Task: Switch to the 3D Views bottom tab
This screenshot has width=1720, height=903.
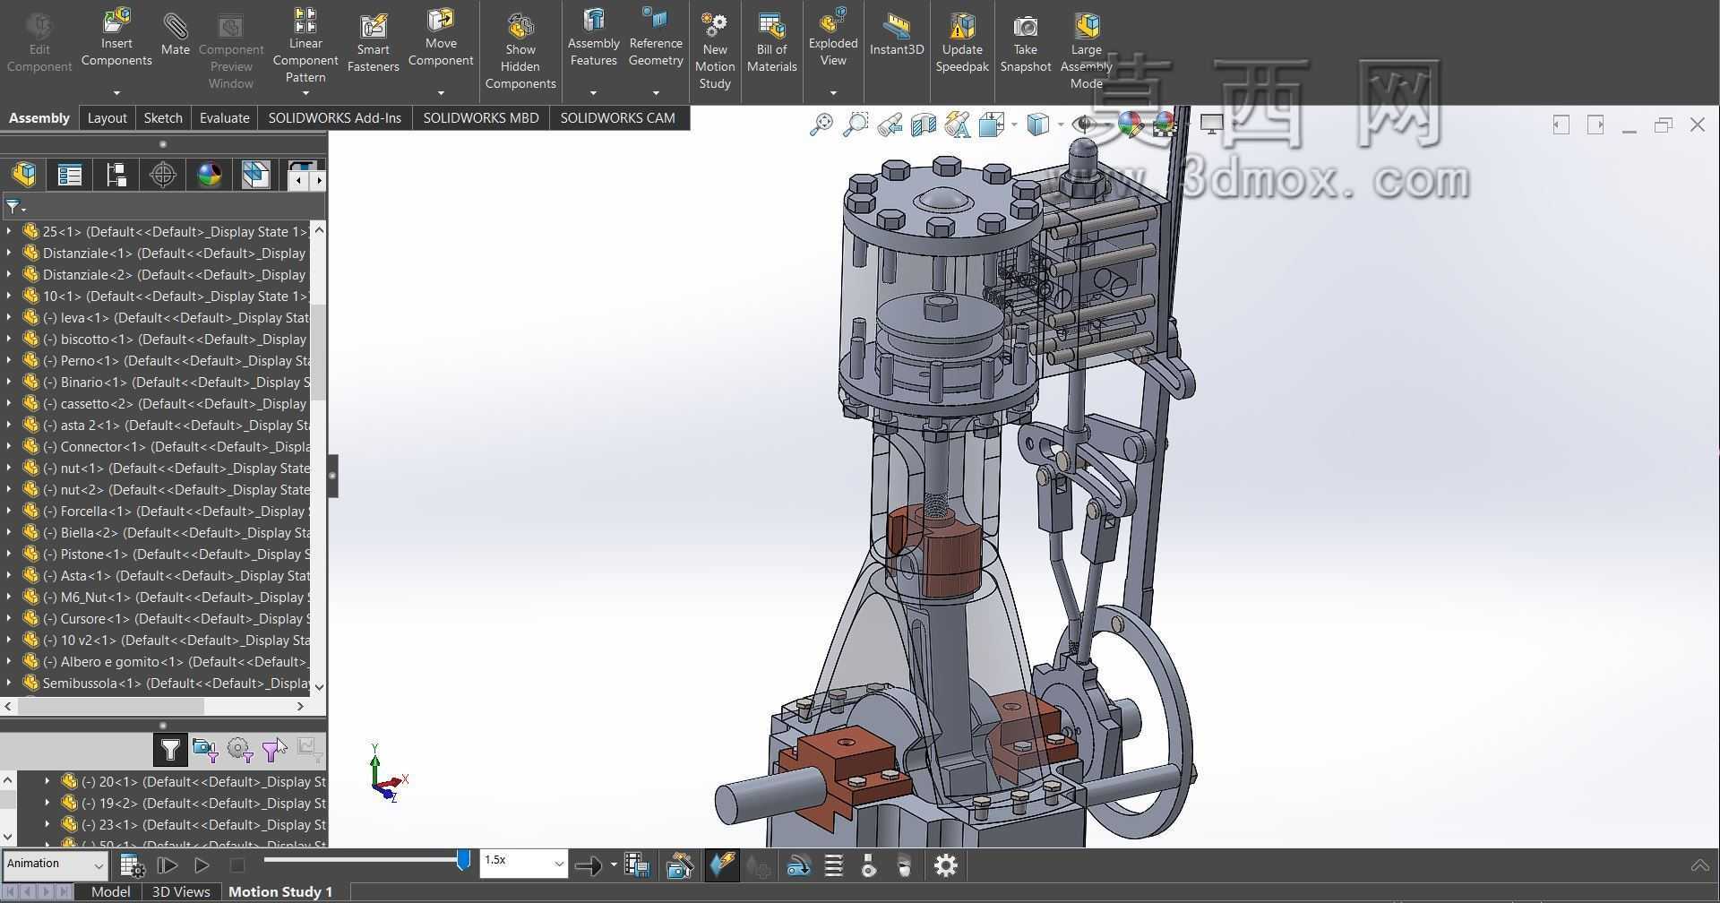Action: [x=181, y=892]
